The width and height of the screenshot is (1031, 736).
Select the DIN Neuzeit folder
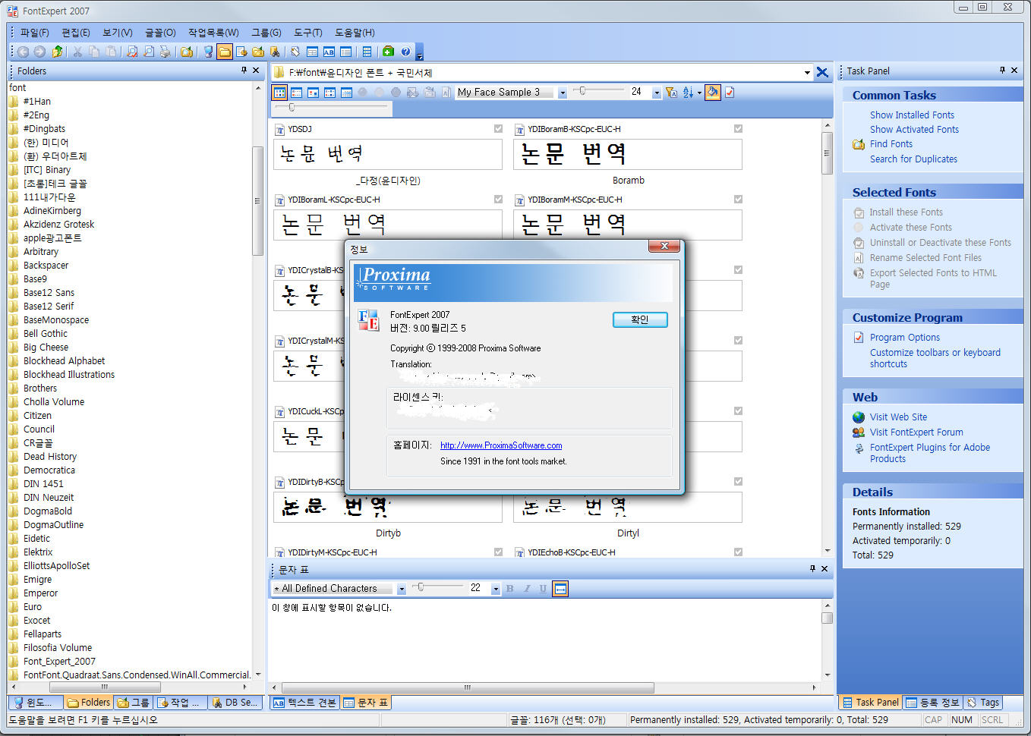tap(49, 498)
